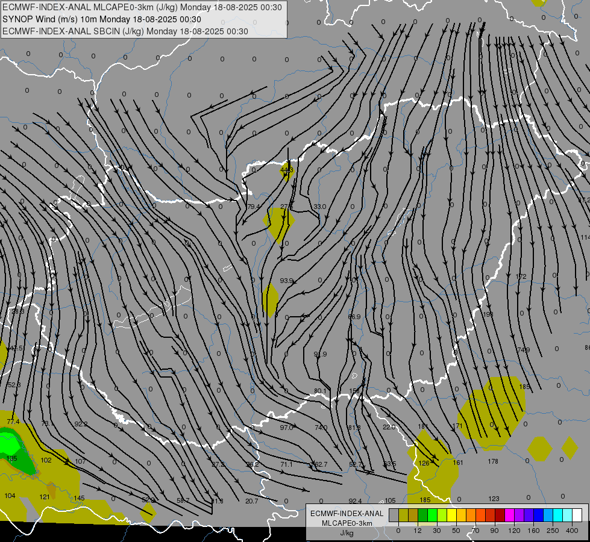This screenshot has width=590, height=542.
Task: Click the 135 value in the green area
Action: (11, 458)
